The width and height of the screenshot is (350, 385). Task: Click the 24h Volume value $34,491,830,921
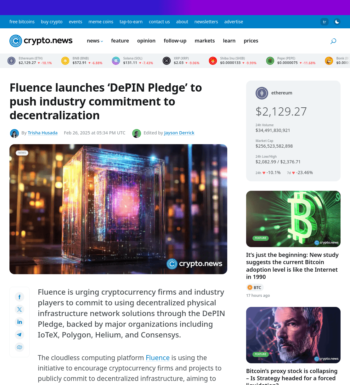tap(273, 130)
